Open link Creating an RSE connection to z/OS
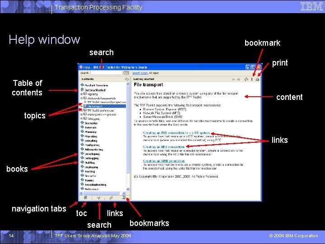 (x=176, y=133)
